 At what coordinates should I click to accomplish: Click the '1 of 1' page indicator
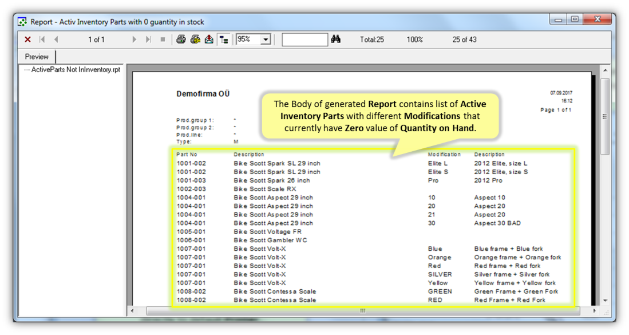96,40
